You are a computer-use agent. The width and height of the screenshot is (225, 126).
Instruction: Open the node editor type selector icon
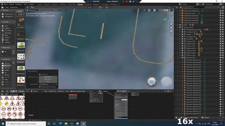pos(27,91)
